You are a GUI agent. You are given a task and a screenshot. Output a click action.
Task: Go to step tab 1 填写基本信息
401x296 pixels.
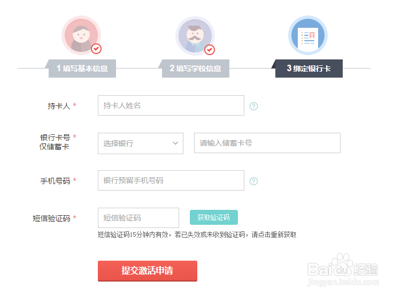point(82,69)
